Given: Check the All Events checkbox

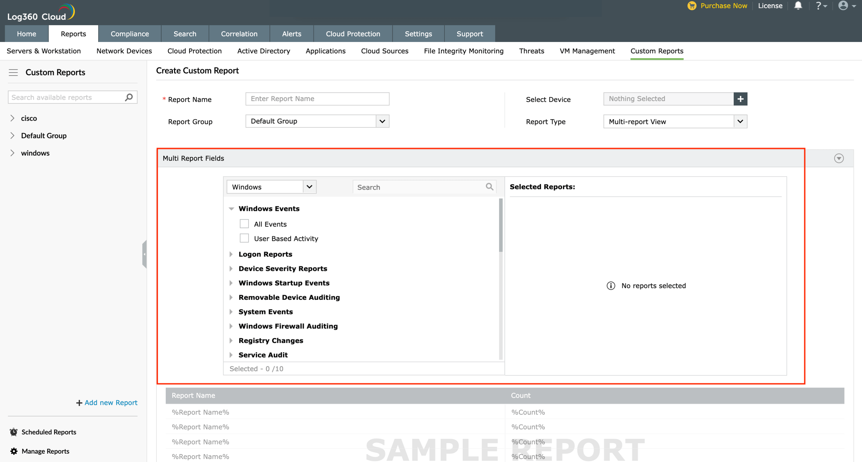Looking at the screenshot, I should click(x=244, y=224).
